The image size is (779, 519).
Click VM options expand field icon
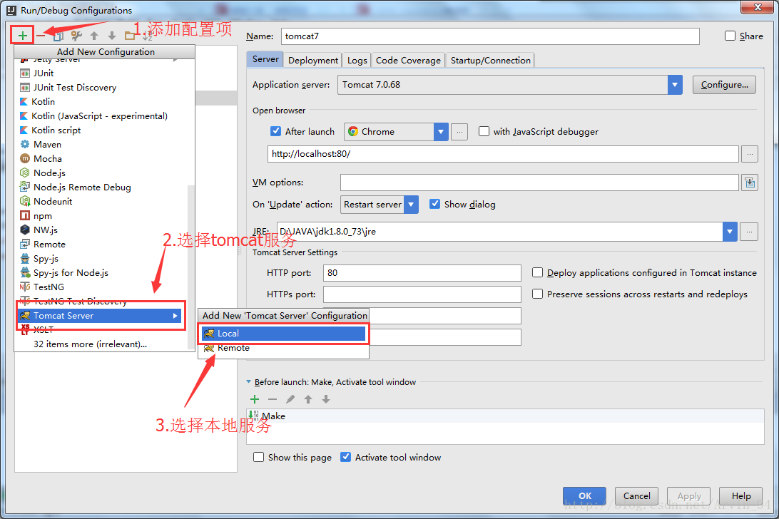click(750, 183)
